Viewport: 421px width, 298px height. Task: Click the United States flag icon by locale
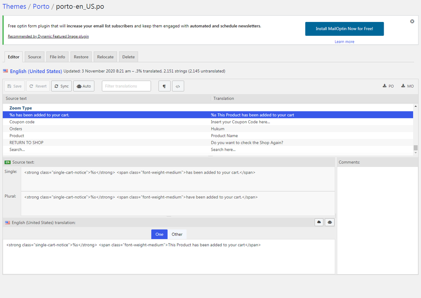[5, 71]
